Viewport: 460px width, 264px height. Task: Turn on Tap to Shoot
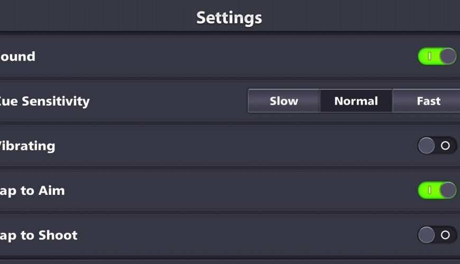coord(437,235)
